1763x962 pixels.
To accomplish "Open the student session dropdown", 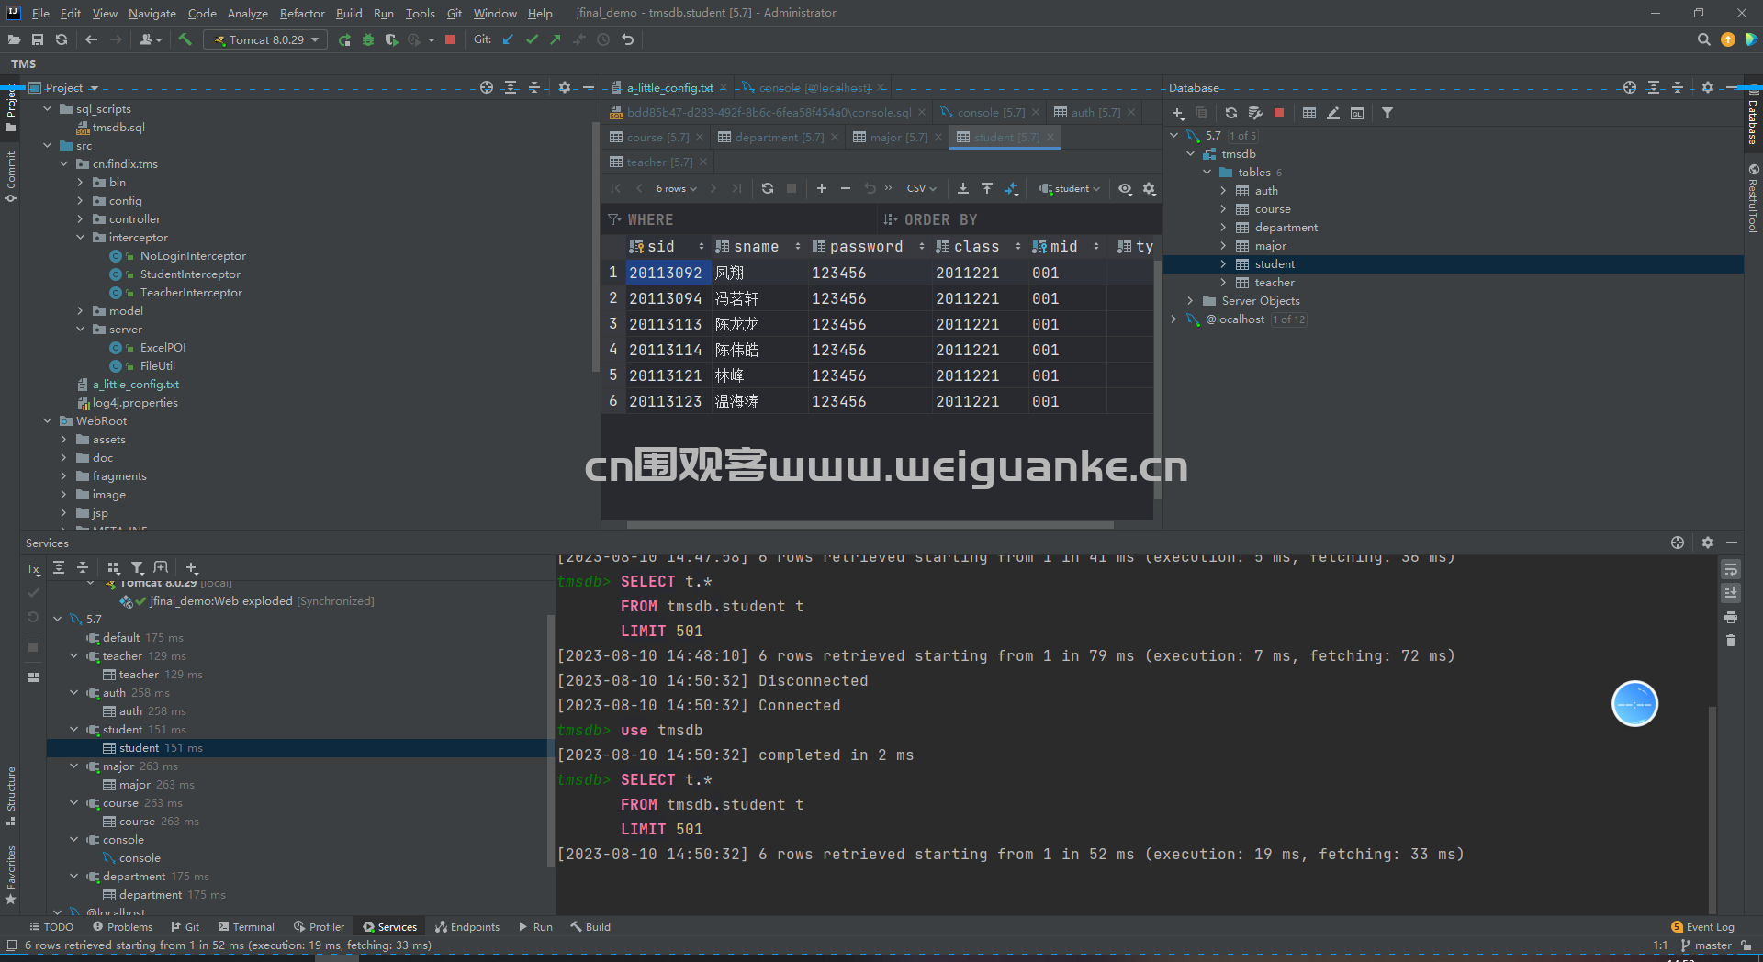I will 1070,188.
